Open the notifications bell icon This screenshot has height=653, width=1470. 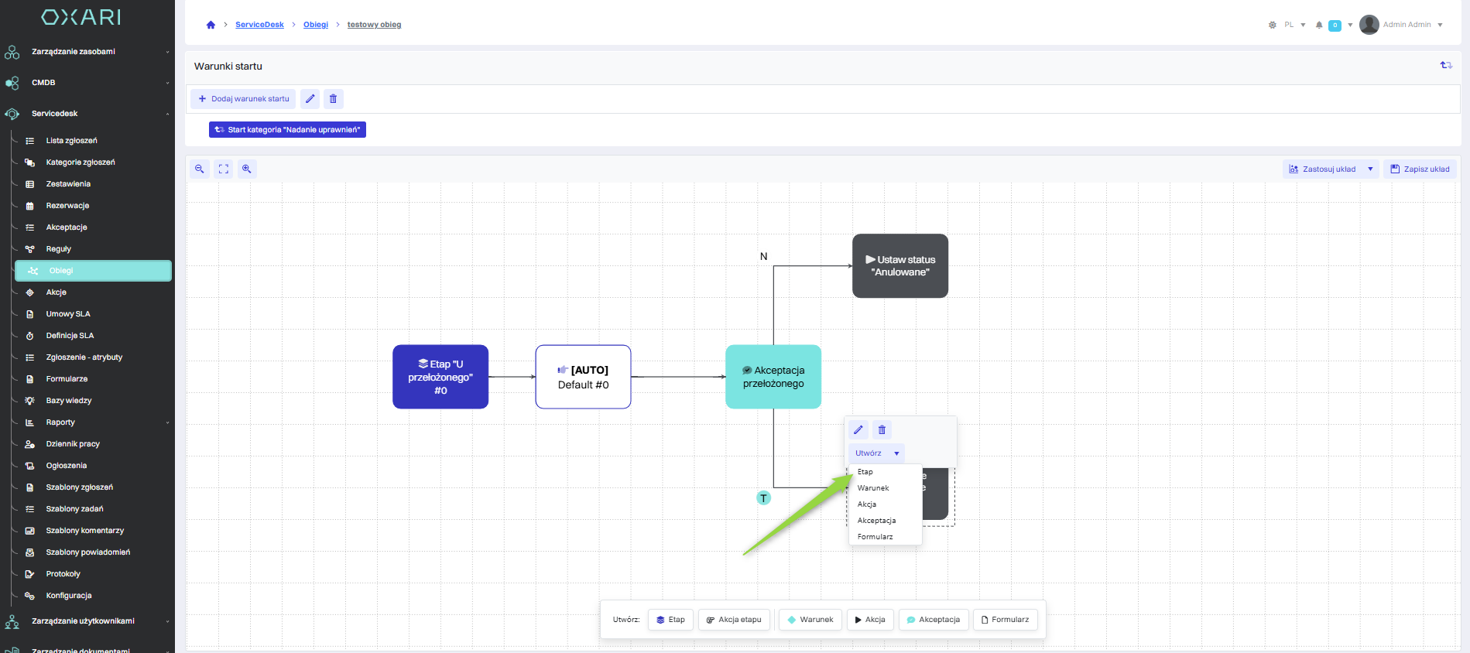point(1319,25)
